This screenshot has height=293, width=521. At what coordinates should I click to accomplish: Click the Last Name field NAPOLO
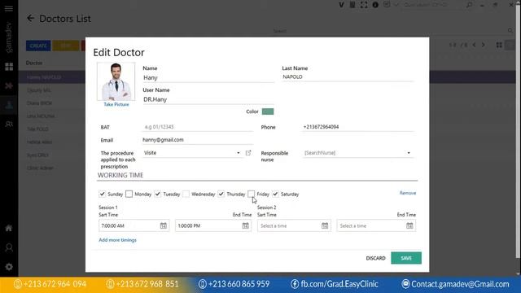pos(348,77)
